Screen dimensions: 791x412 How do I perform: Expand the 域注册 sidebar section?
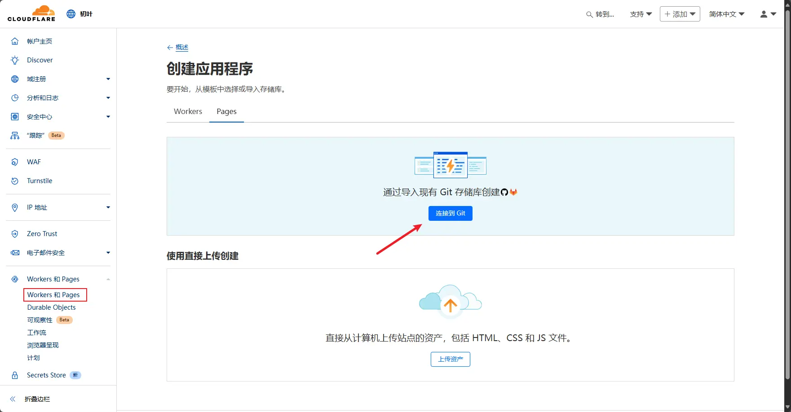click(108, 79)
